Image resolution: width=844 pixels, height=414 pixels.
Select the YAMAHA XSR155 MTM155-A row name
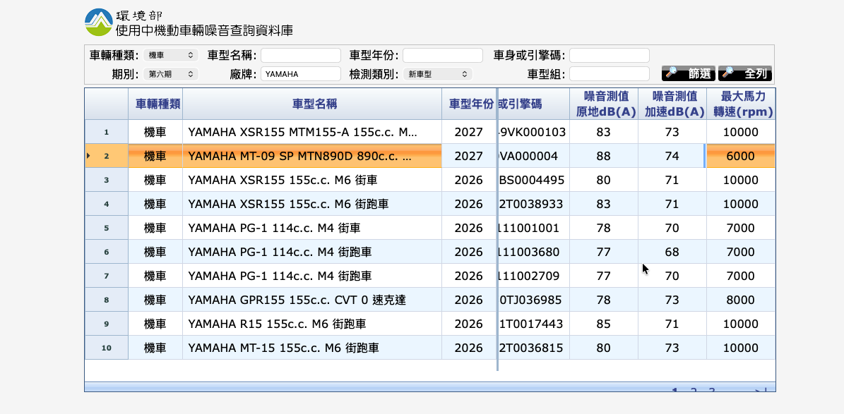[312, 132]
